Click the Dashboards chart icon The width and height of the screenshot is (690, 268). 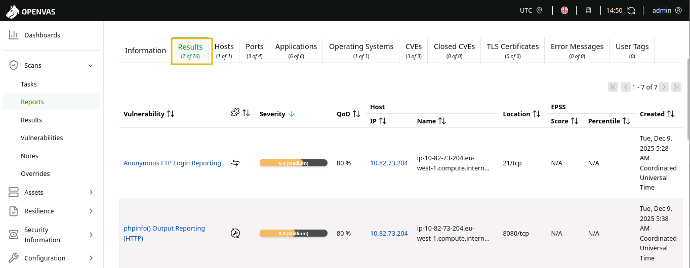pos(14,35)
